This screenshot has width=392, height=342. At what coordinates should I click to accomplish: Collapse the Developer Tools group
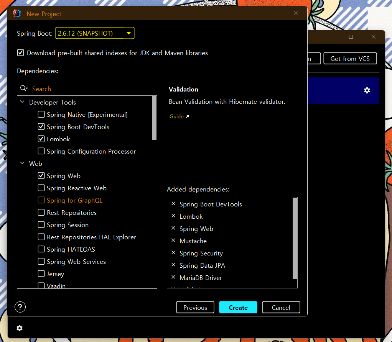(x=22, y=102)
